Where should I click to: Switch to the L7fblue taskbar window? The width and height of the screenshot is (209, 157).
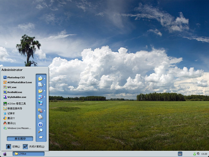pyautogui.click(x=28, y=154)
